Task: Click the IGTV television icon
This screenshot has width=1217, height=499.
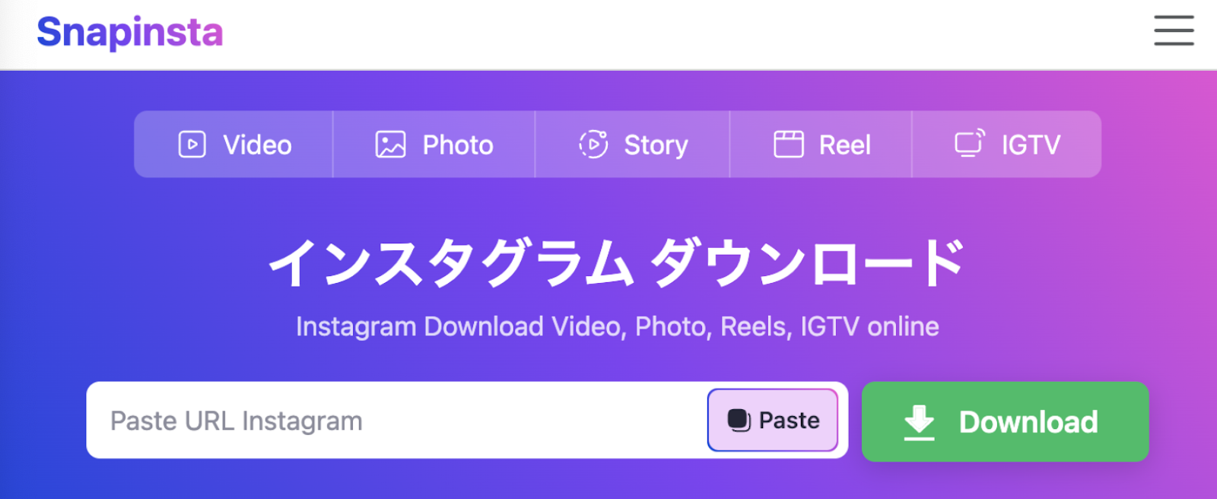Action: 970,143
